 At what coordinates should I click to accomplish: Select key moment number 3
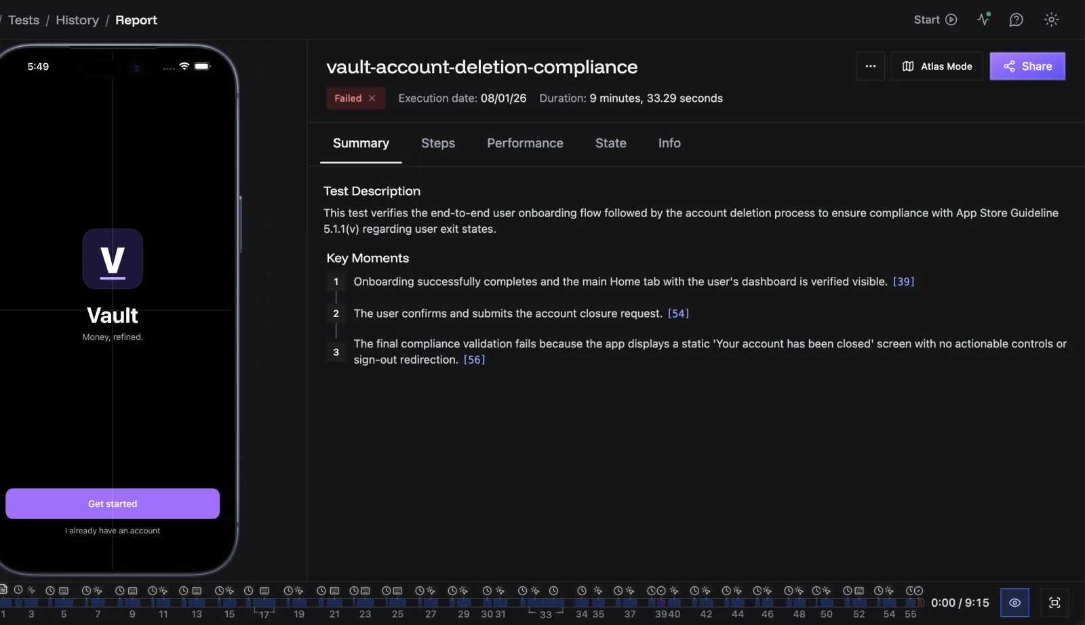(336, 352)
